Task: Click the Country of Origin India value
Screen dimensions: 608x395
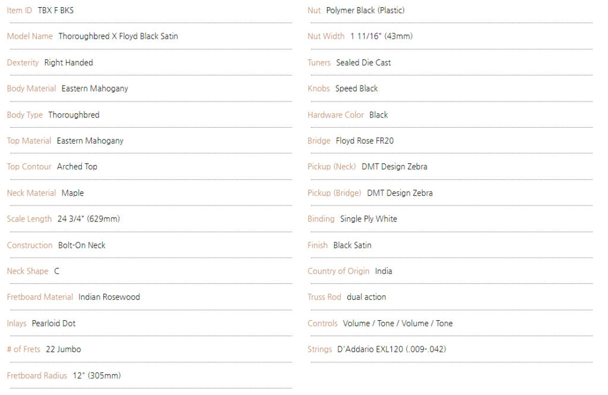Action: pyautogui.click(x=384, y=271)
